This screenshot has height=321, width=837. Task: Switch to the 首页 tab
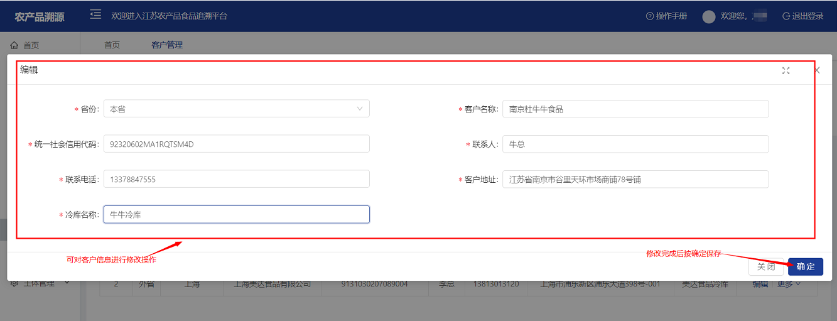click(112, 45)
